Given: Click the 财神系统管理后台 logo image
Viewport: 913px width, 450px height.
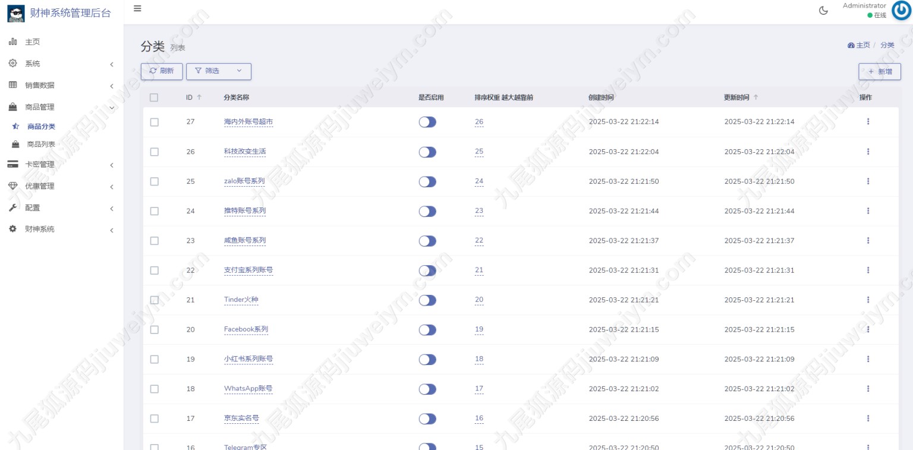Looking at the screenshot, I should pyautogui.click(x=16, y=13).
